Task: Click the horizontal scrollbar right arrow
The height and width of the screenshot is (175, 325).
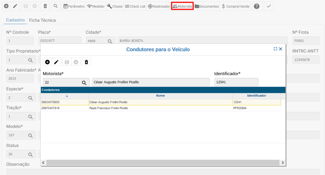Action: tap(282, 163)
